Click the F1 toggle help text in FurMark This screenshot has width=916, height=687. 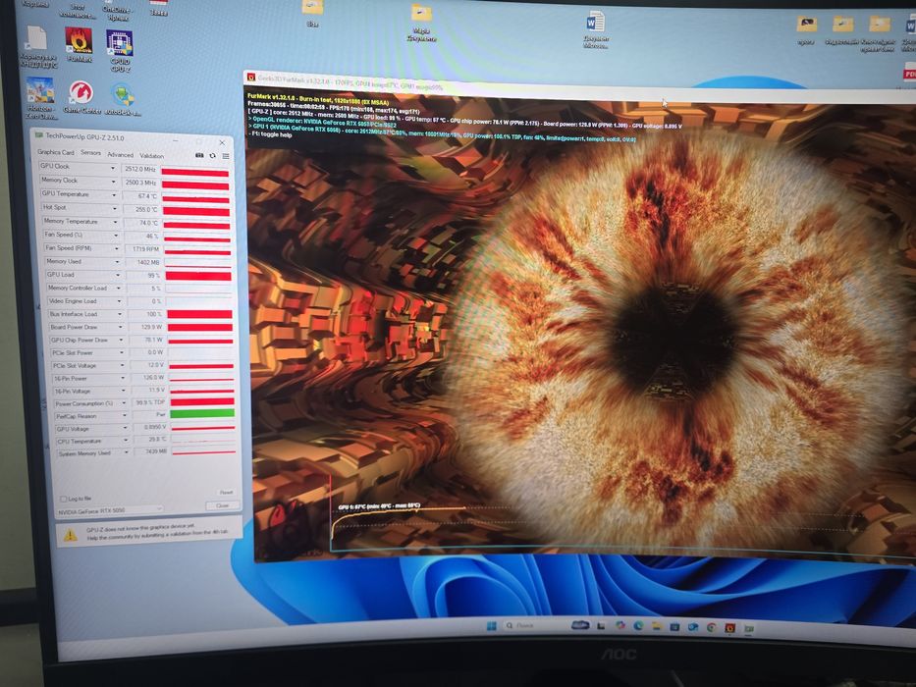pos(270,135)
